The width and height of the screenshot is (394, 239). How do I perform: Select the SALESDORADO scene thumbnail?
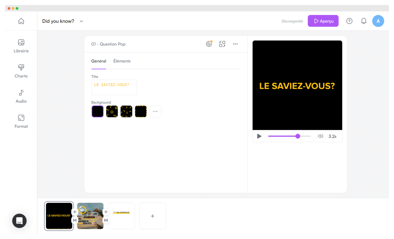(121, 216)
